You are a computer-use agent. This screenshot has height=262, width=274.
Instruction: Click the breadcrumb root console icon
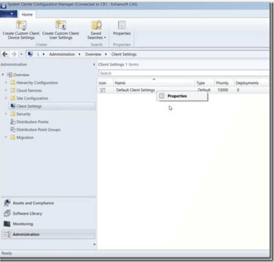point(30,54)
